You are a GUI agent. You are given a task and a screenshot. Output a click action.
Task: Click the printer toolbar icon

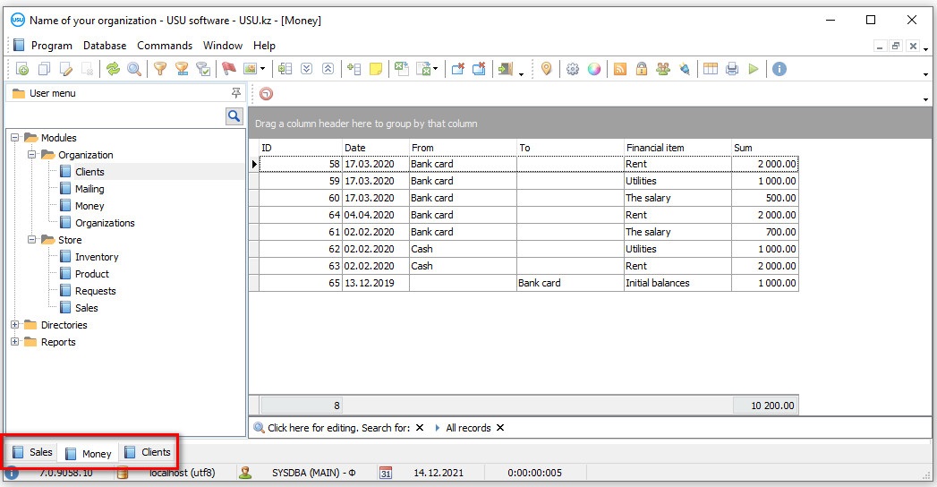(x=732, y=69)
